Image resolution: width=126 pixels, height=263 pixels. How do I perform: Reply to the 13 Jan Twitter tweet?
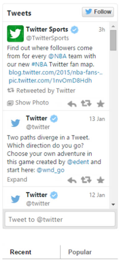(x=72, y=180)
